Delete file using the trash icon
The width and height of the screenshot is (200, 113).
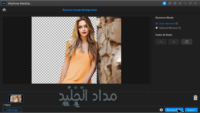(195, 98)
